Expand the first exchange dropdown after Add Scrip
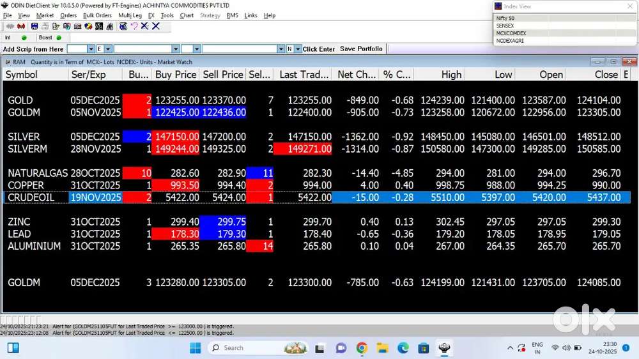This screenshot has height=359, width=639. (x=91, y=49)
